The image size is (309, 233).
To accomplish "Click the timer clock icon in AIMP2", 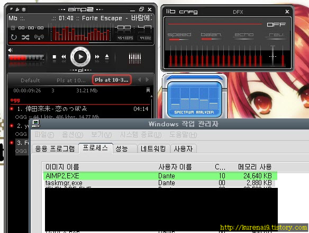I will (13, 28).
